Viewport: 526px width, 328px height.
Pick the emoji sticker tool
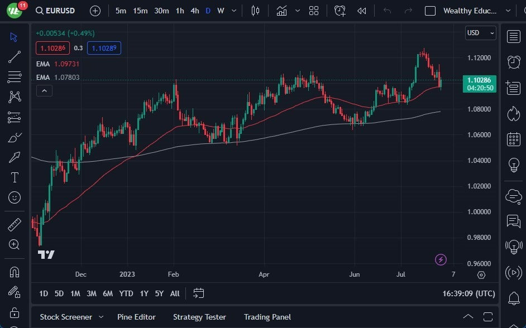coord(14,197)
